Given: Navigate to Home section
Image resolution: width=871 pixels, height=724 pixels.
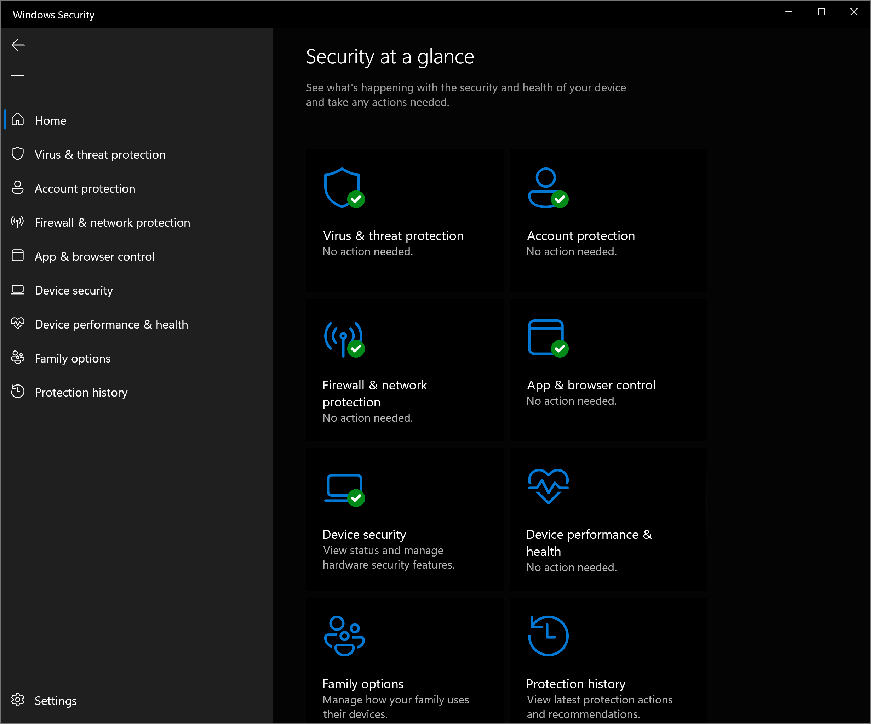Looking at the screenshot, I should [x=51, y=120].
